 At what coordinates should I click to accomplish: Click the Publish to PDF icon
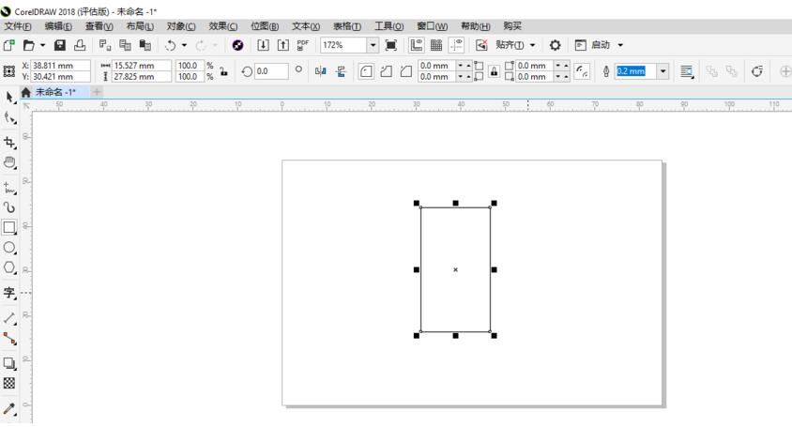302,45
